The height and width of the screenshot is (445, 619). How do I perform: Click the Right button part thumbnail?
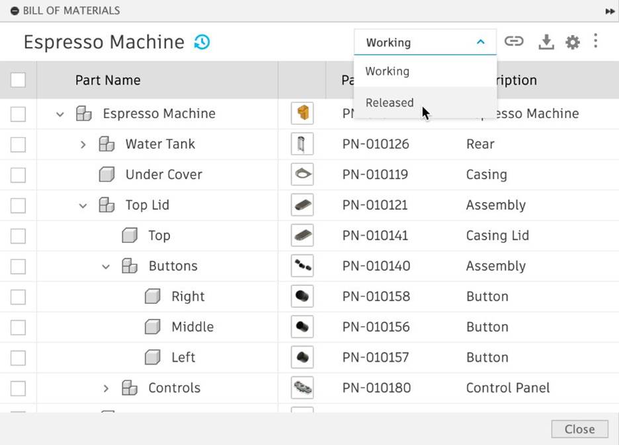click(x=302, y=296)
